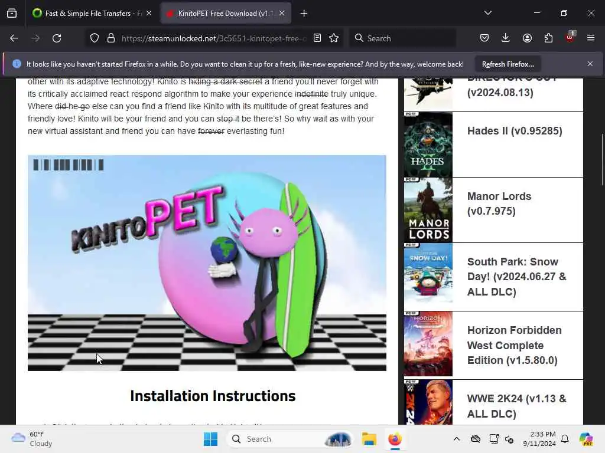Screen dimensions: 605x453
Task: Close the KinitoPET Free Download tab
Action: (282, 14)
